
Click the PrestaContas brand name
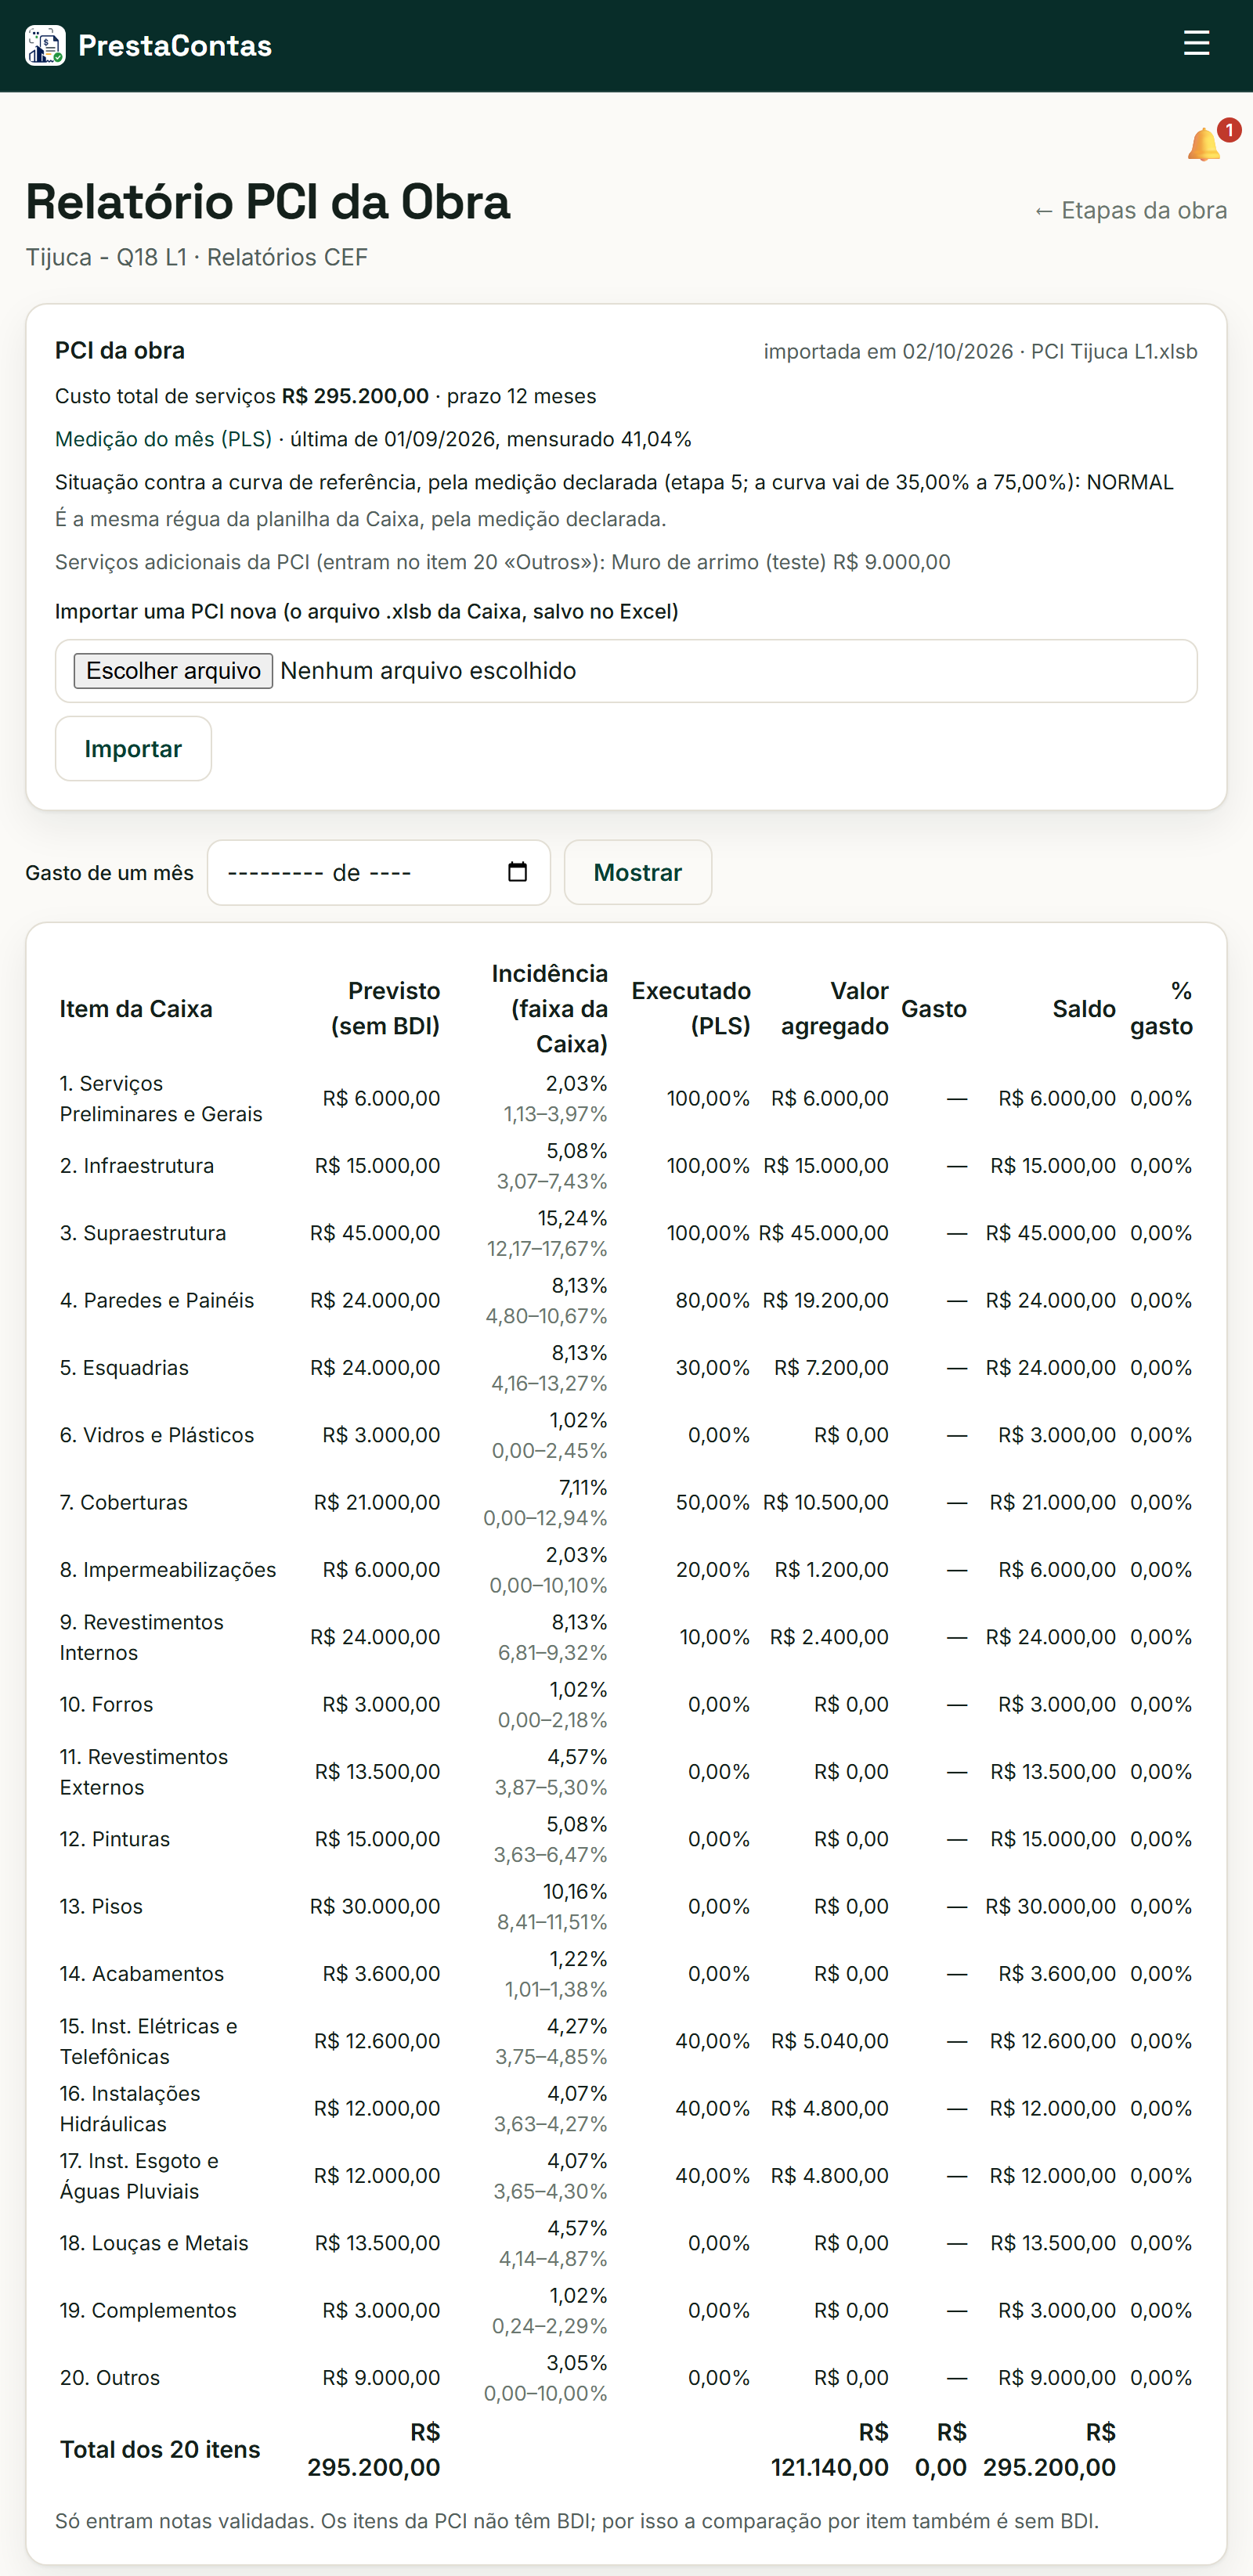coord(175,46)
